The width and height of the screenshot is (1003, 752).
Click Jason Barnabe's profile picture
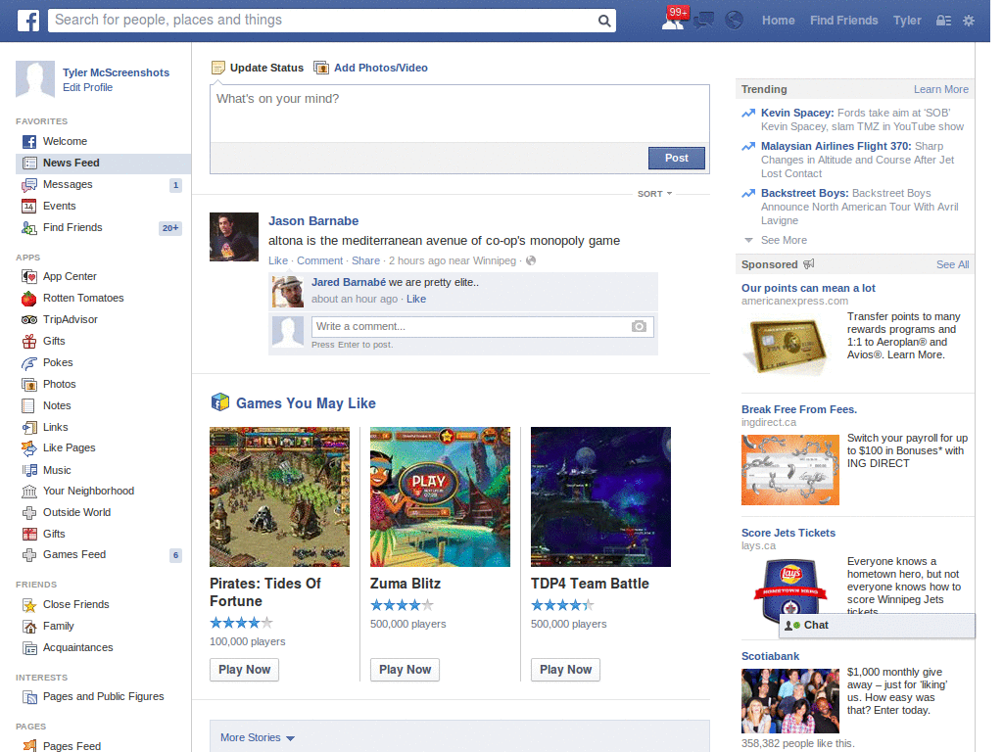[x=234, y=237]
